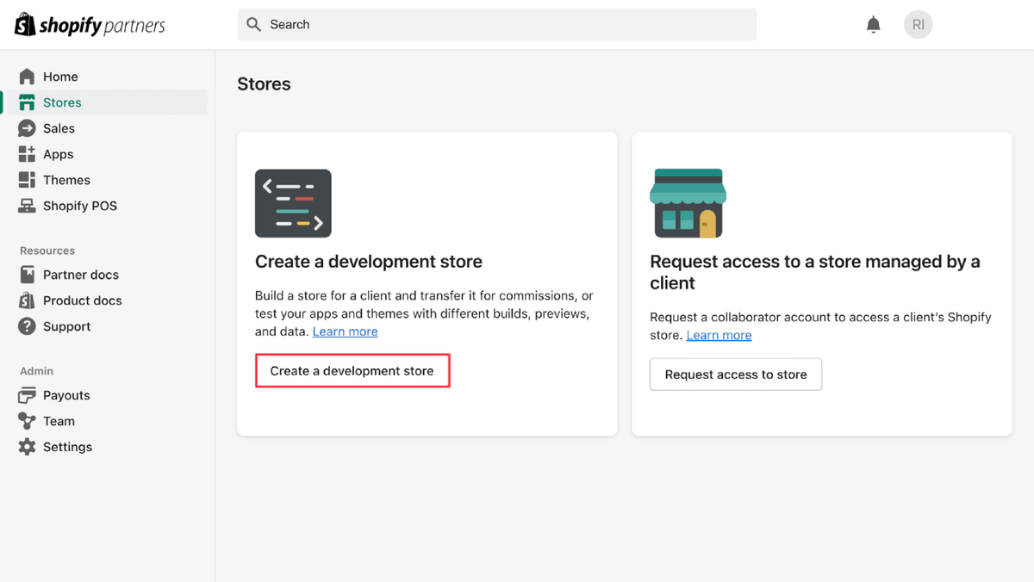Click the Themes icon in sidebar
This screenshot has width=1034, height=582.
coord(28,179)
